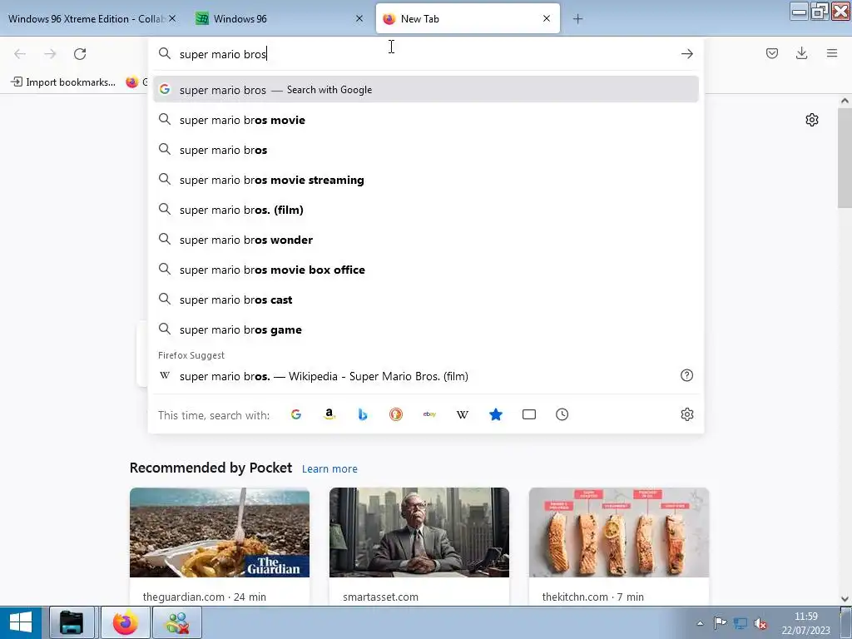Click page scrollbar up arrow

845,101
